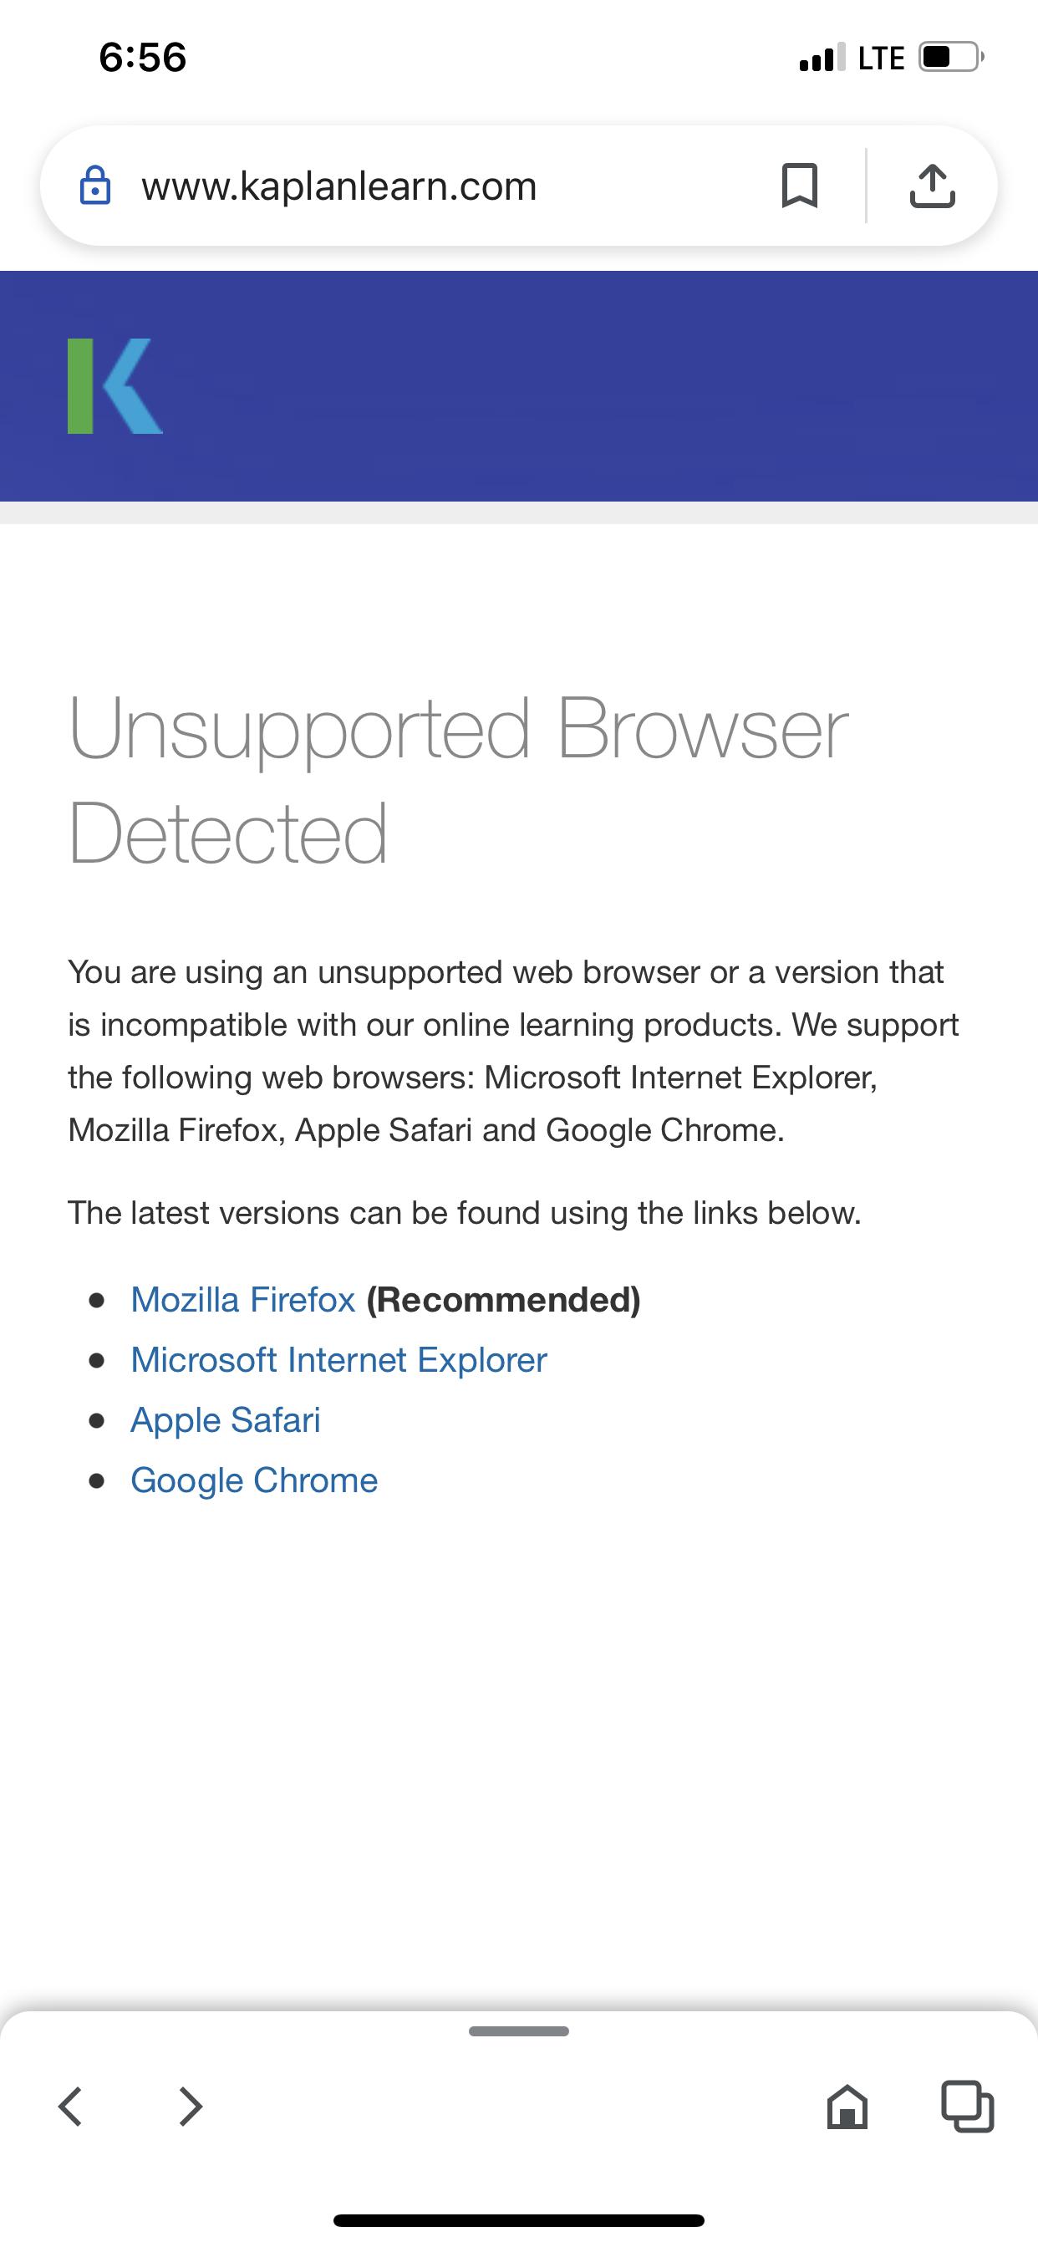Viewport: 1038px width, 2247px height.
Task: Open the share sheet with the share icon
Action: [x=933, y=186]
